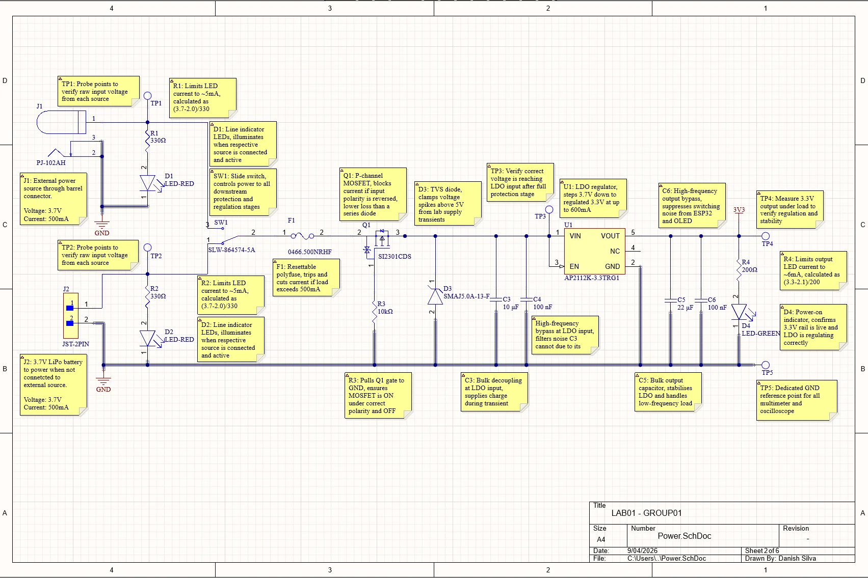Select the J1 barrel jack connector symbol
This screenshot has width=868, height=578.
(x=61, y=122)
